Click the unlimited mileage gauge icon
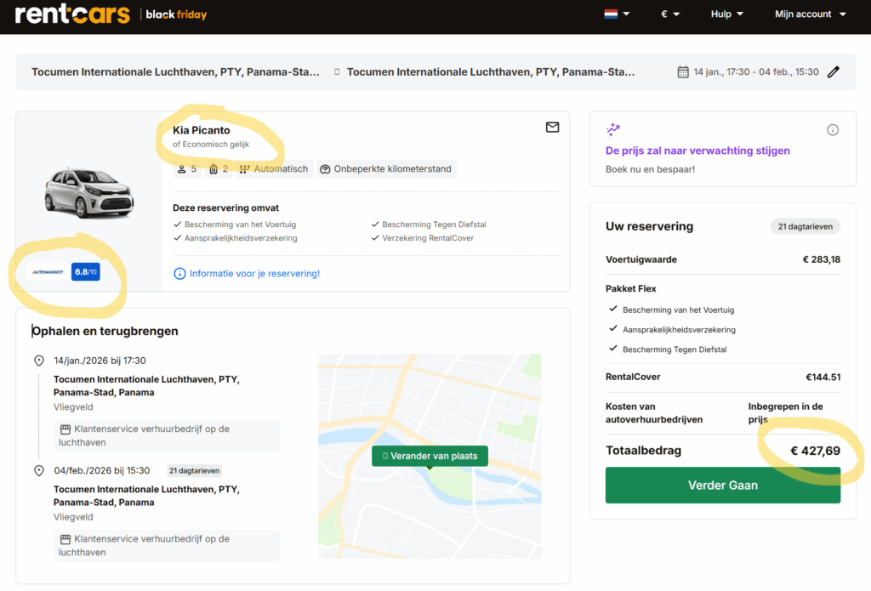Screen dimensions: 871x591 [325, 169]
